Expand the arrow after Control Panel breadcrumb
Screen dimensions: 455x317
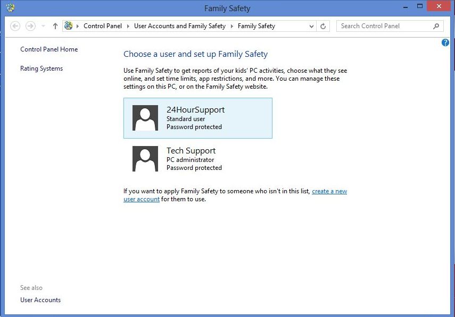[128, 26]
